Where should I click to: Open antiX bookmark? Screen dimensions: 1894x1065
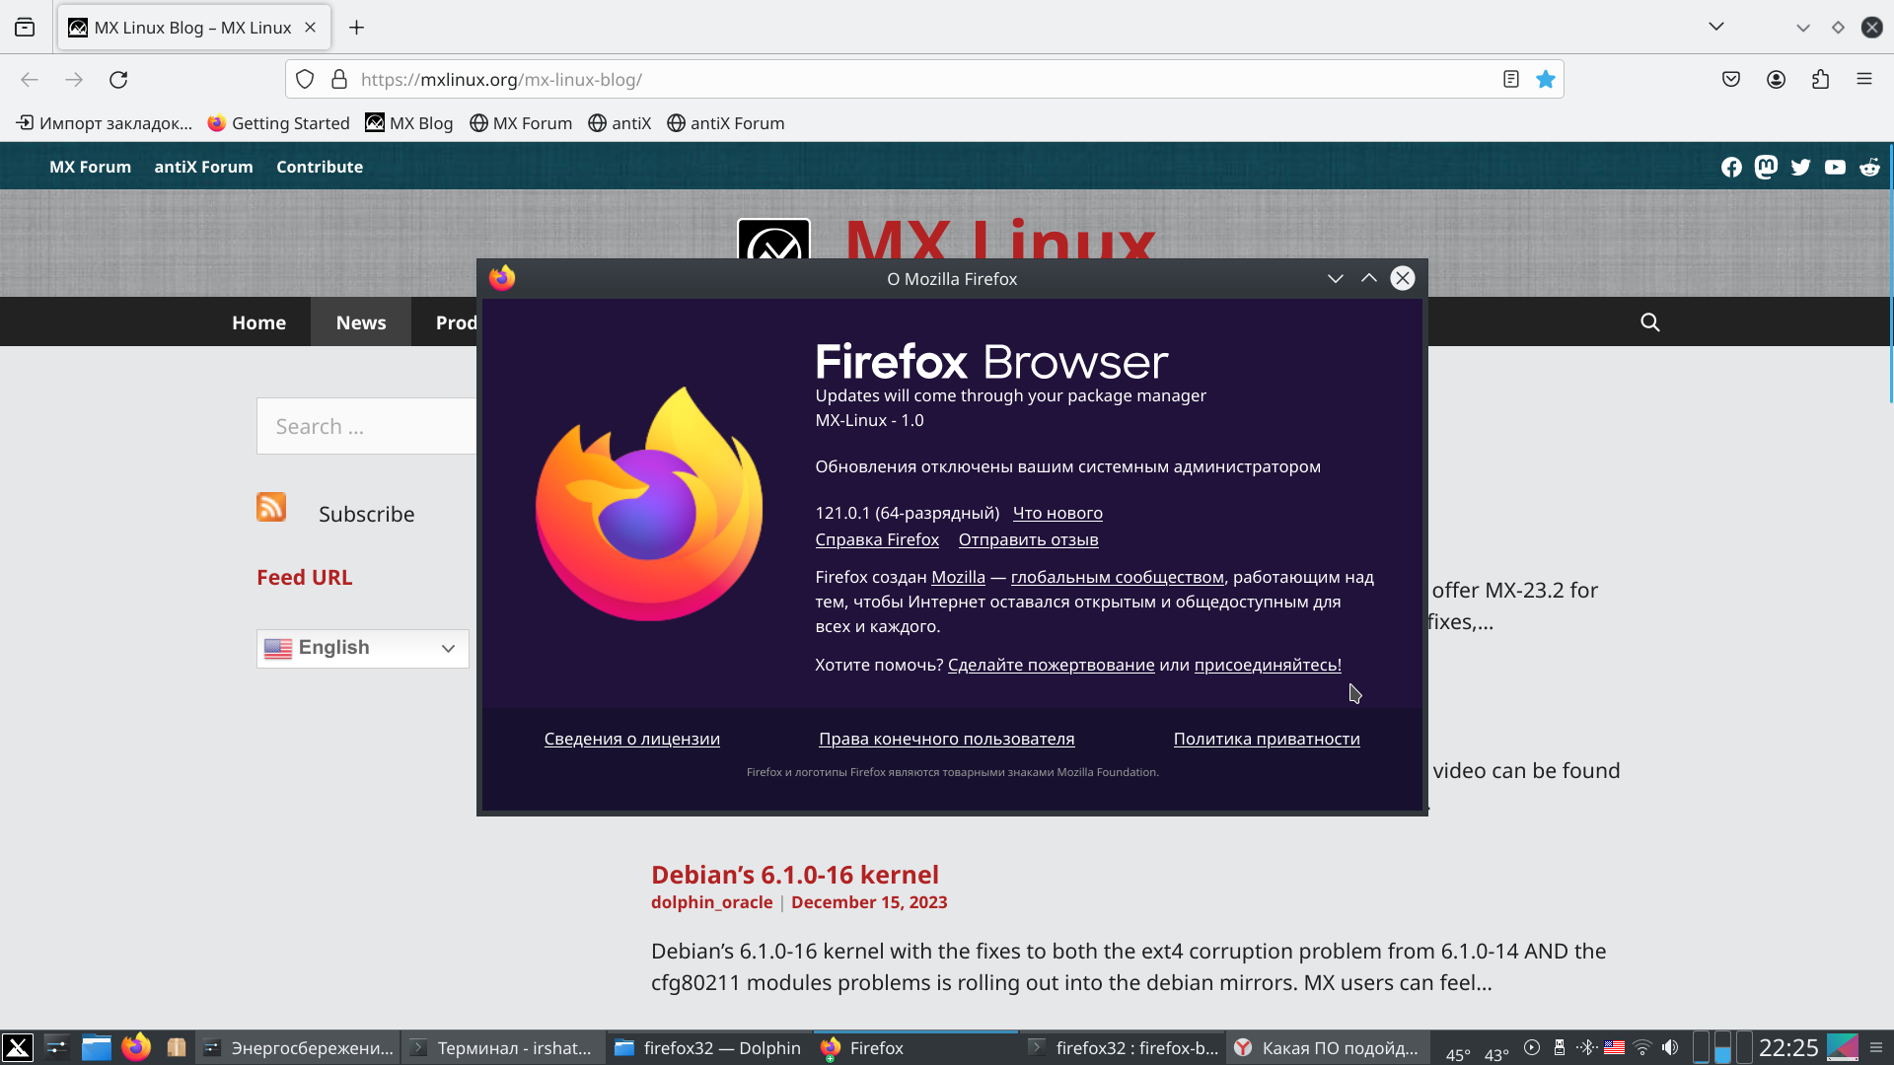pyautogui.click(x=619, y=123)
